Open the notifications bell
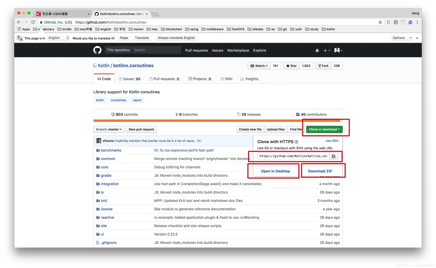This screenshot has width=436, height=268. 317,50
